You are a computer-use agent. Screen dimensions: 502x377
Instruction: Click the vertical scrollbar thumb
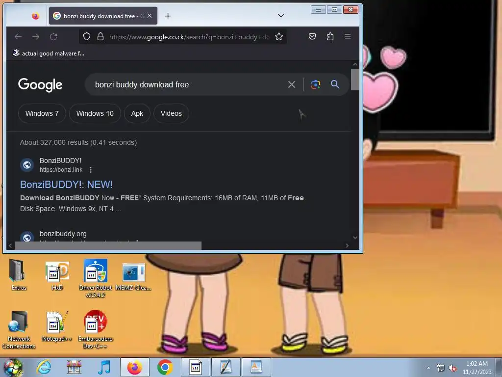point(355,80)
